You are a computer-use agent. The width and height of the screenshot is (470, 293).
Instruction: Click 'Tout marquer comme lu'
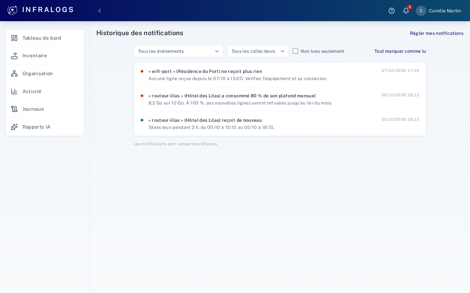click(x=400, y=51)
